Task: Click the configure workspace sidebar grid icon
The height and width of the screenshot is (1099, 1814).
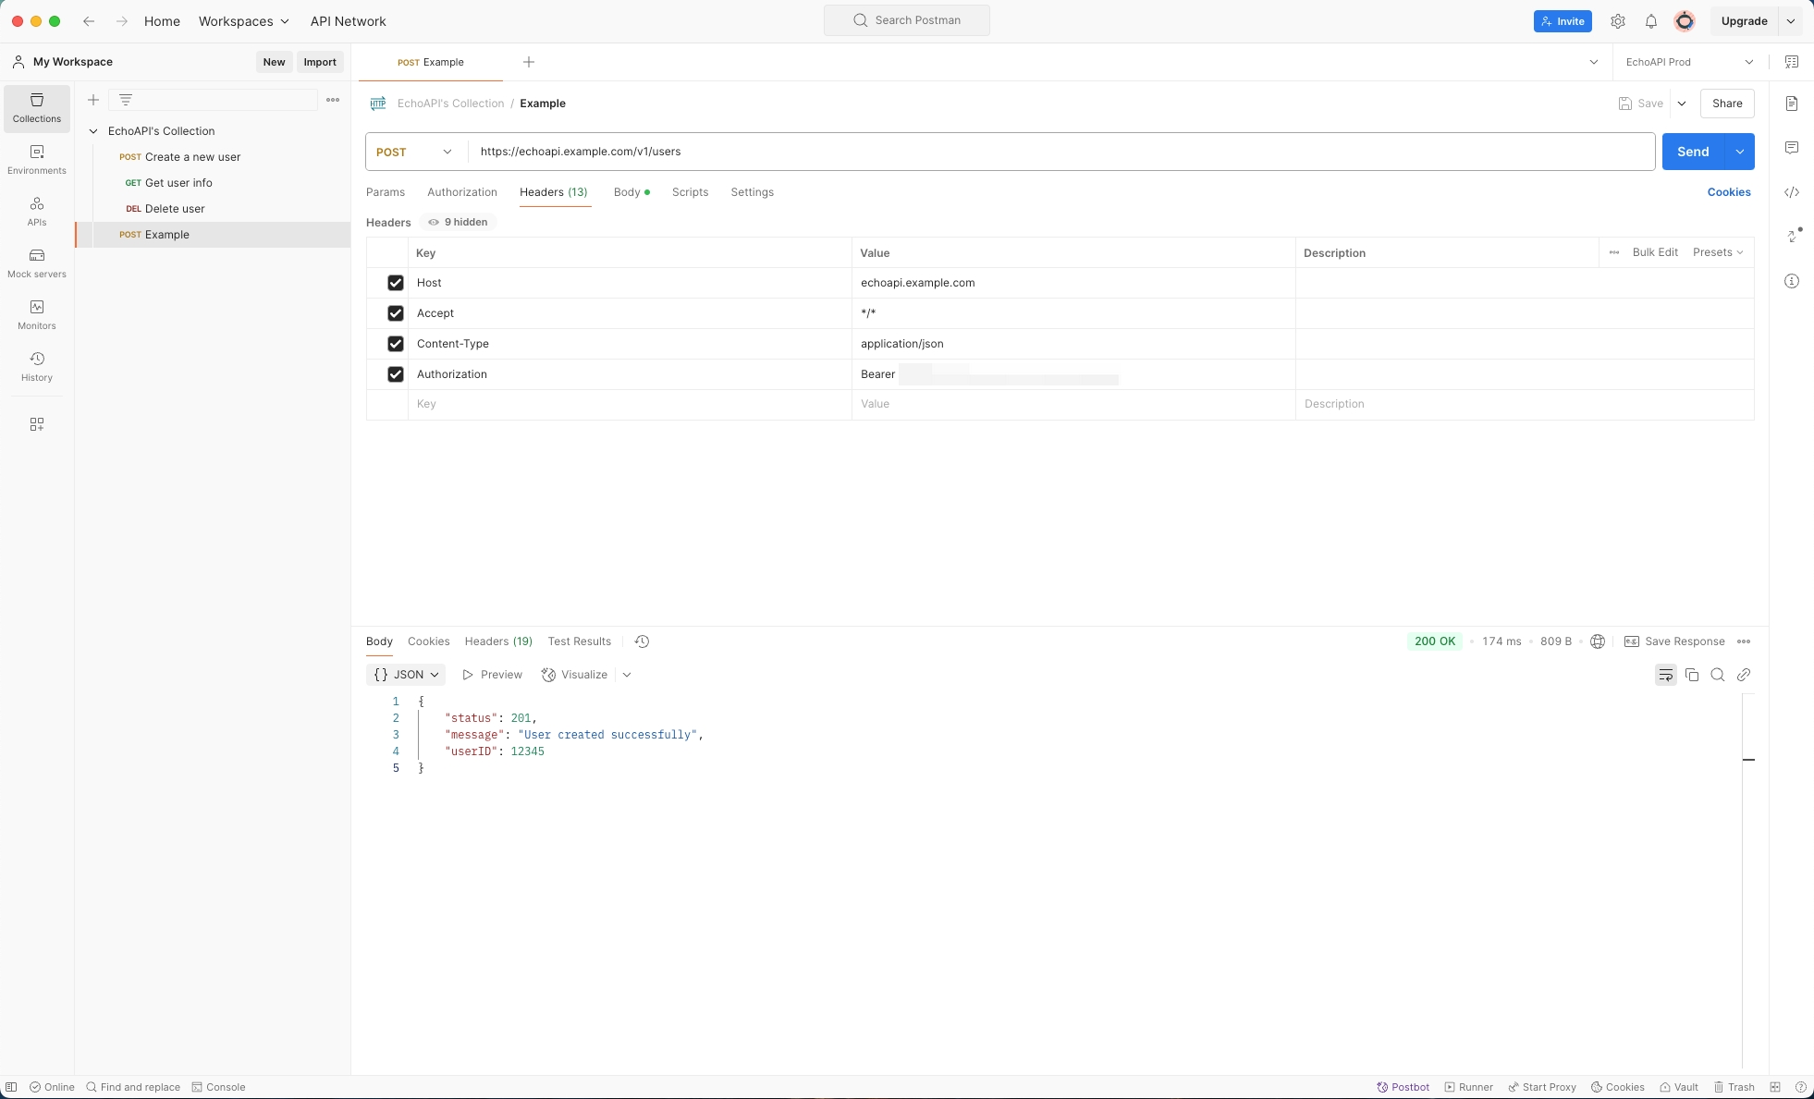Action: (x=37, y=424)
